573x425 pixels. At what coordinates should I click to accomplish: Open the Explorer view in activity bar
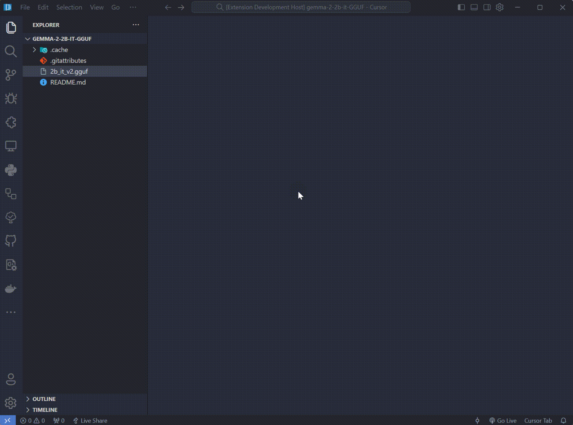pyautogui.click(x=11, y=27)
